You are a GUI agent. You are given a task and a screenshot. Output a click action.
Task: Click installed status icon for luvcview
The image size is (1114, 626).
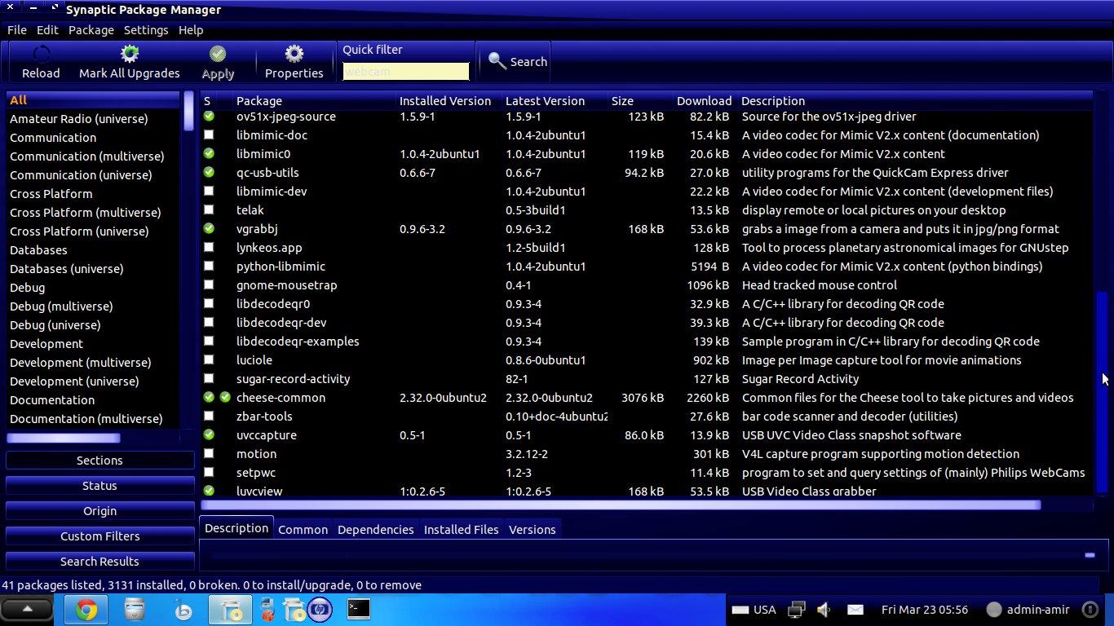pyautogui.click(x=209, y=491)
